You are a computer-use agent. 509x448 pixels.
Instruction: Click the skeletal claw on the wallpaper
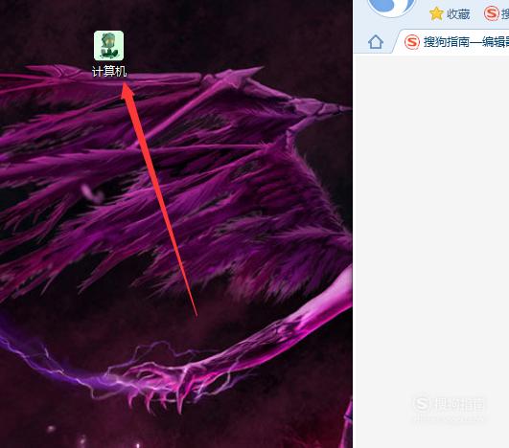tap(162, 384)
